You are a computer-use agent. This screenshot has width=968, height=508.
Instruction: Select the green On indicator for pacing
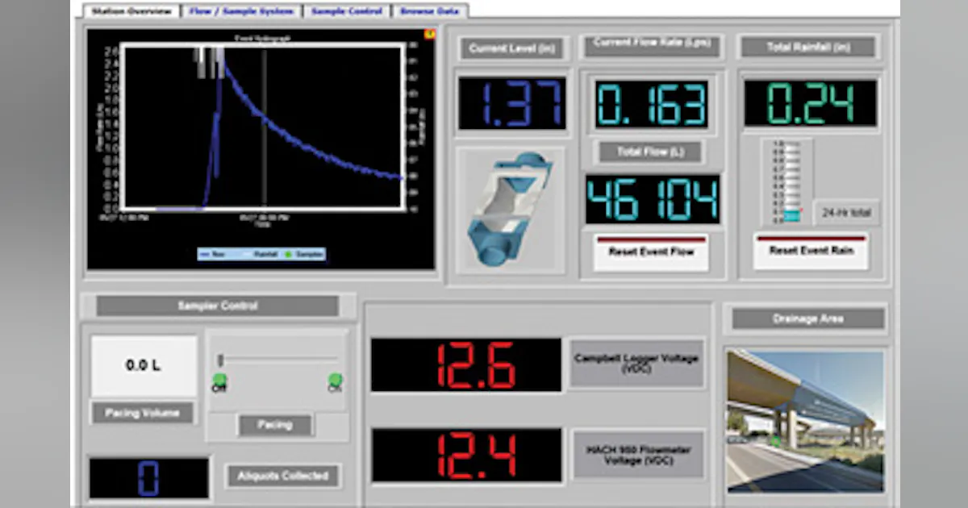click(336, 379)
